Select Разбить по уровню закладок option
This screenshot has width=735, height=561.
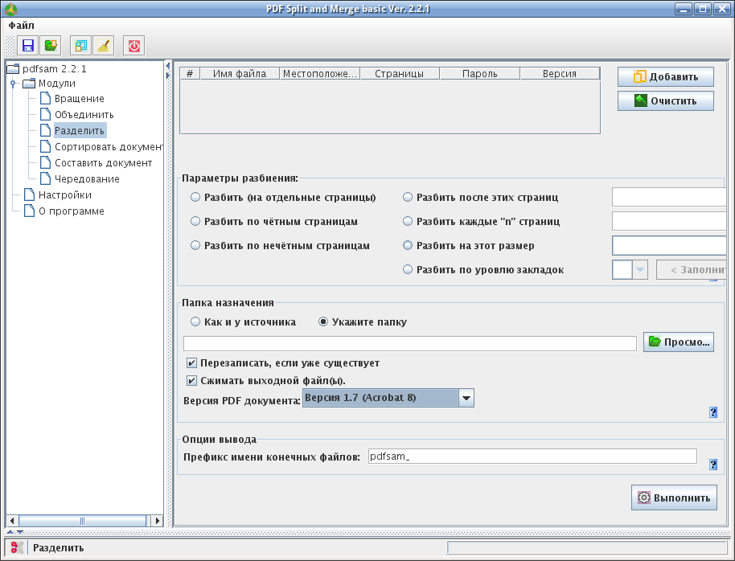tap(408, 269)
